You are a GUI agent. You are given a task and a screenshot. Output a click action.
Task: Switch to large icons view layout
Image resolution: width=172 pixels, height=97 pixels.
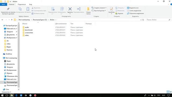(x=171, y=92)
